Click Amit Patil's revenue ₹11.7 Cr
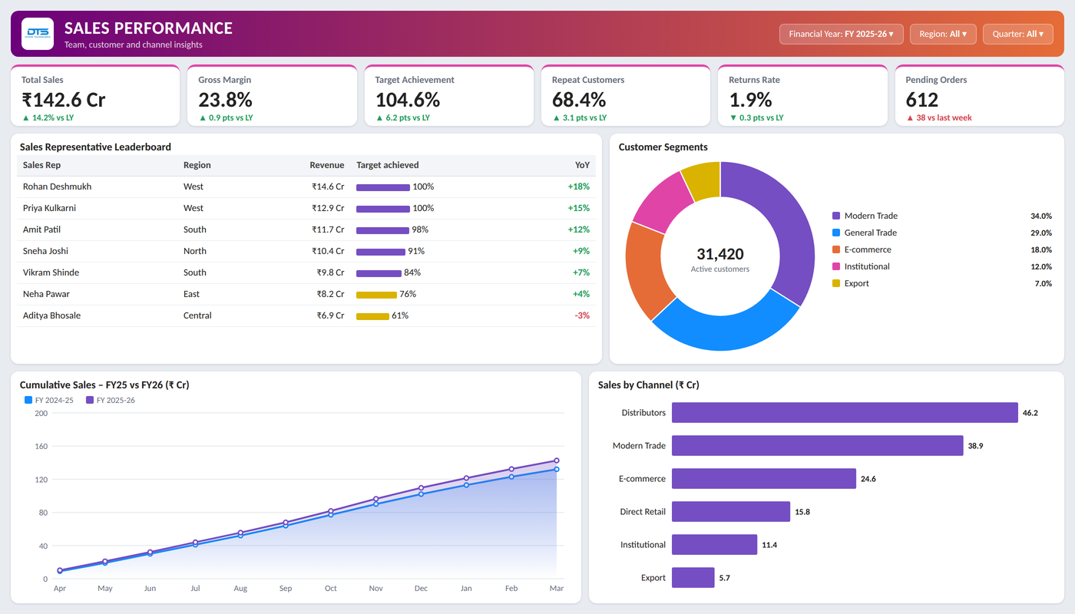 click(x=328, y=229)
